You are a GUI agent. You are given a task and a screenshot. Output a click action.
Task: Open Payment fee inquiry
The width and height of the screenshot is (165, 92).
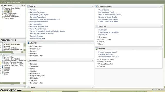(x=103, y=35)
